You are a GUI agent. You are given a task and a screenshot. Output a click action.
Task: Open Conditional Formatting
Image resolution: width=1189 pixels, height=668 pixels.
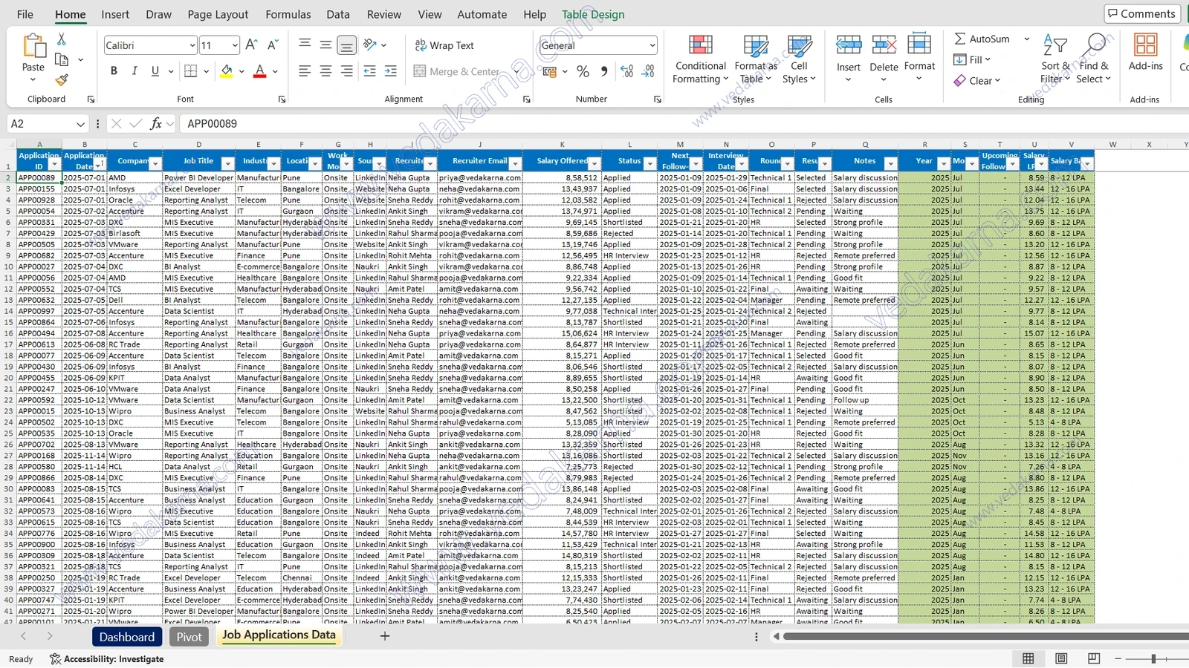point(700,59)
